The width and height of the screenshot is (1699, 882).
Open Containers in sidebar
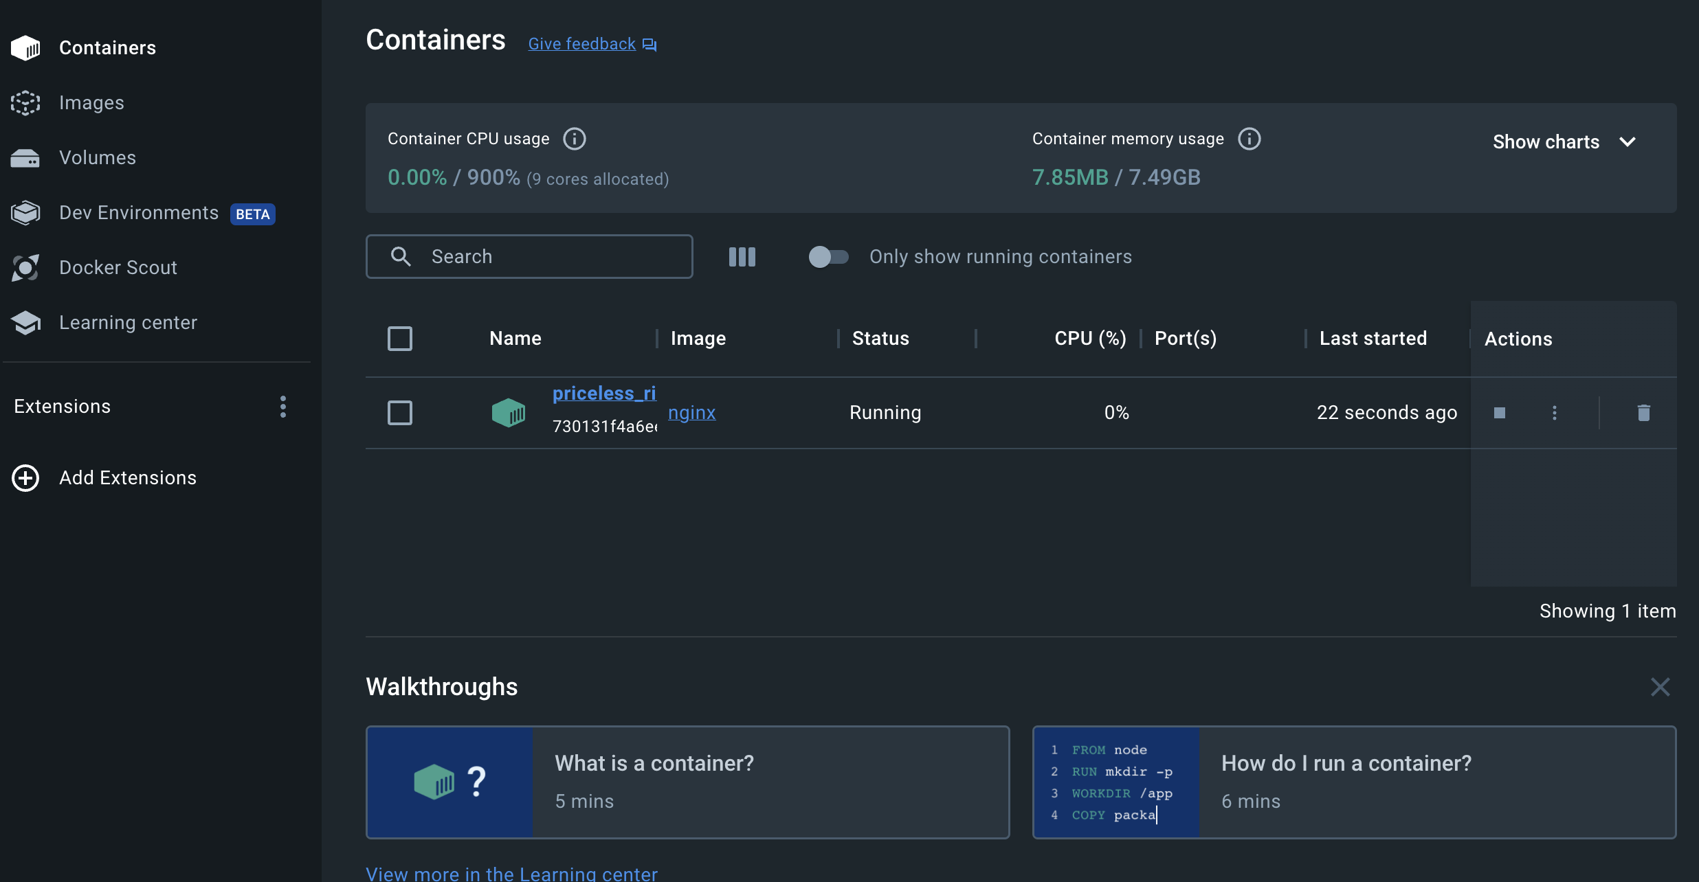[x=108, y=48]
